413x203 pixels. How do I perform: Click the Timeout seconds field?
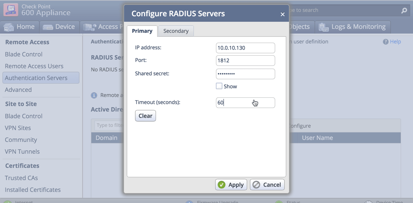246,102
